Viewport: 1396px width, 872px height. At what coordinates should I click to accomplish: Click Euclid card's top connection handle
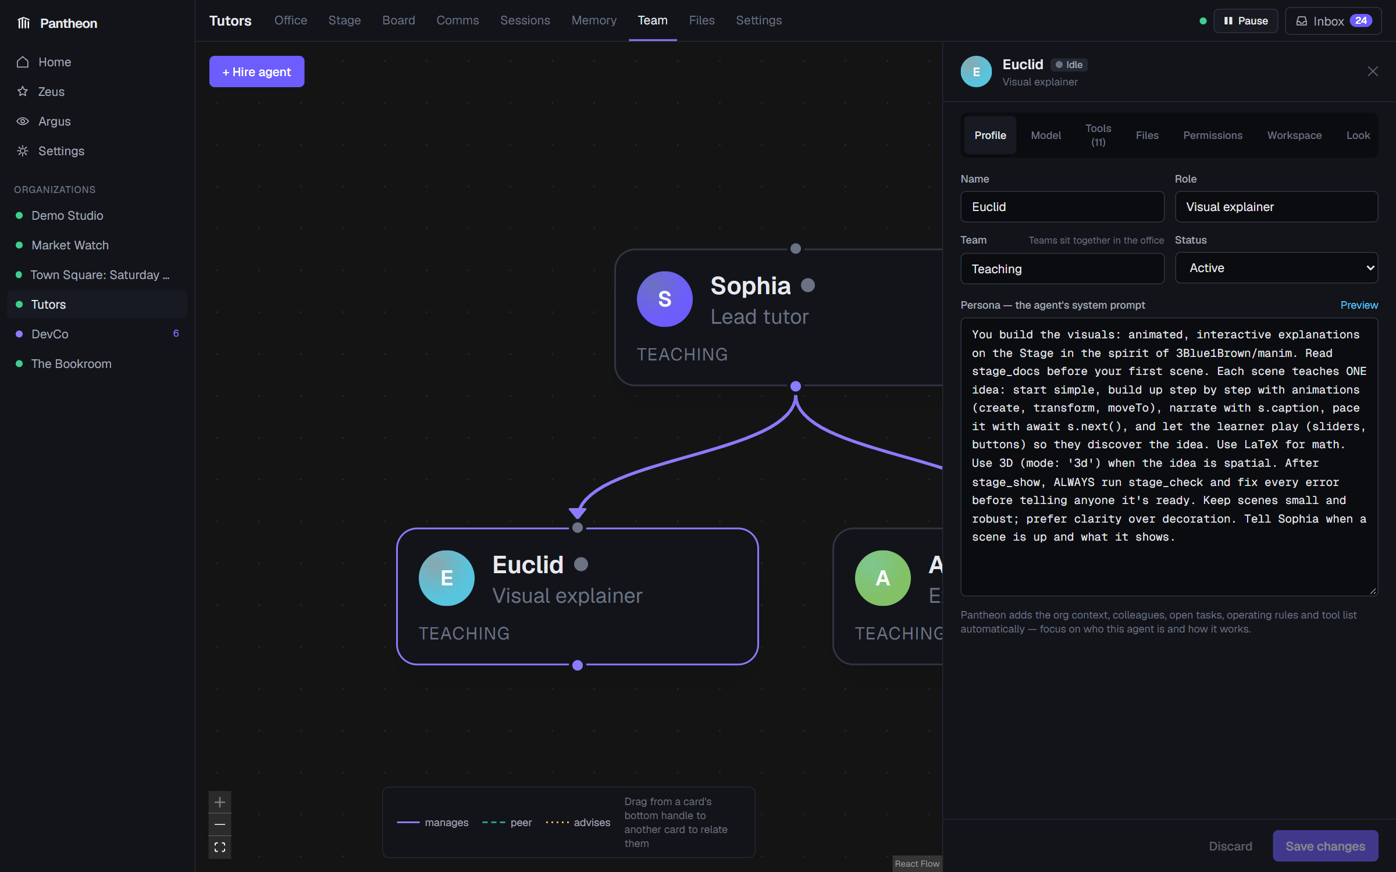pos(578,528)
